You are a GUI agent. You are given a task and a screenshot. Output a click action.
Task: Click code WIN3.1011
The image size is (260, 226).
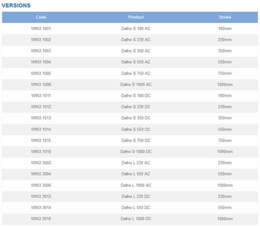[41, 96]
